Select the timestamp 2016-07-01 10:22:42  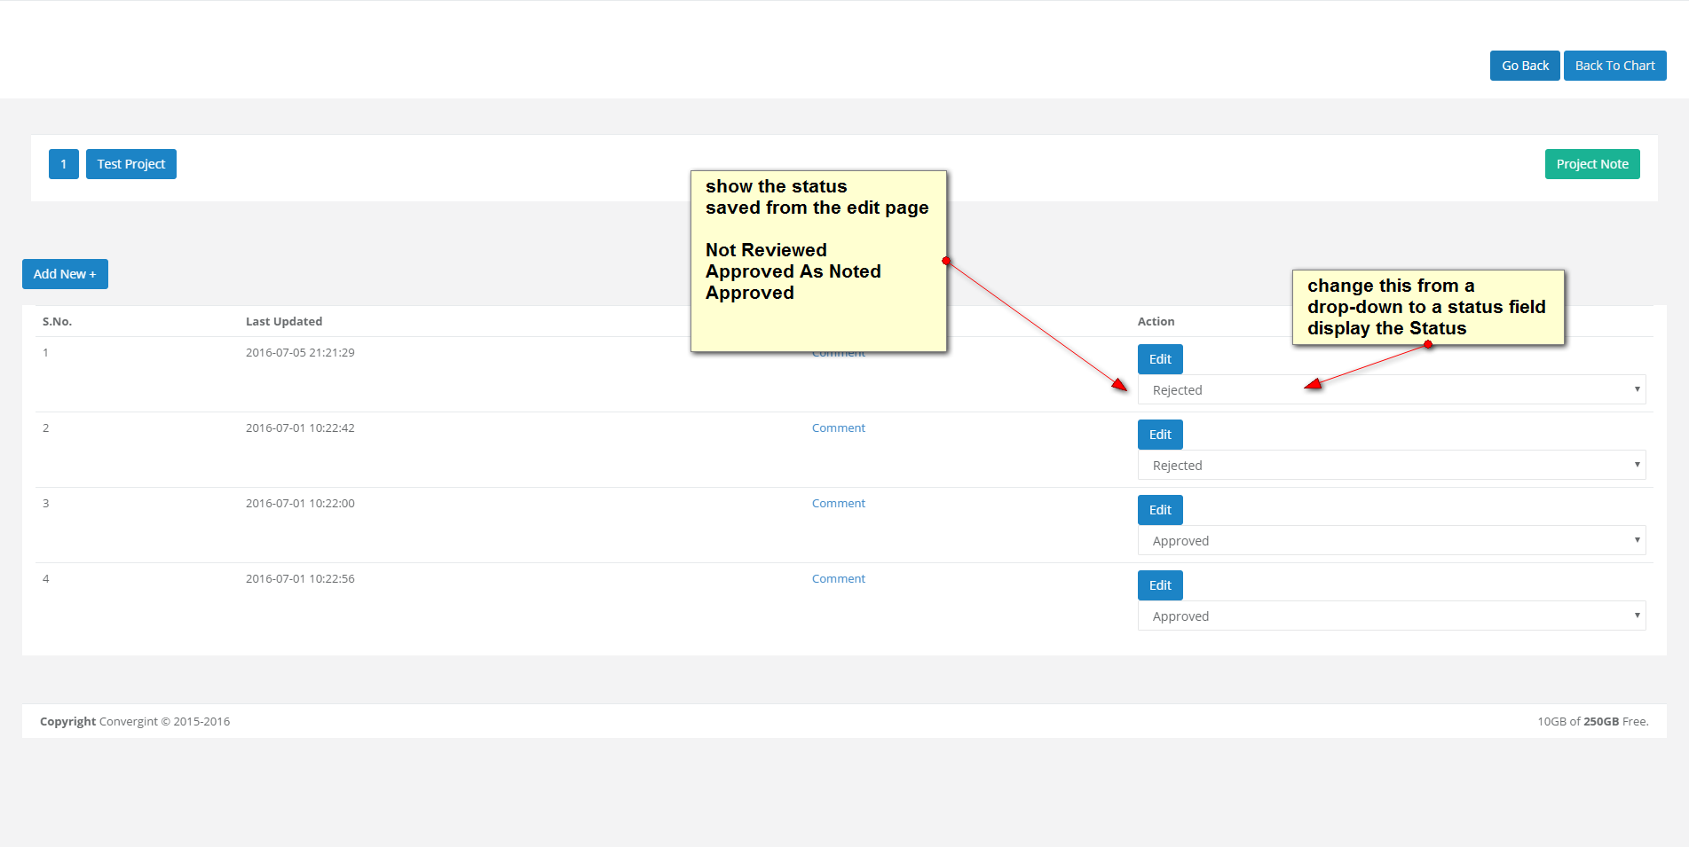pos(300,427)
